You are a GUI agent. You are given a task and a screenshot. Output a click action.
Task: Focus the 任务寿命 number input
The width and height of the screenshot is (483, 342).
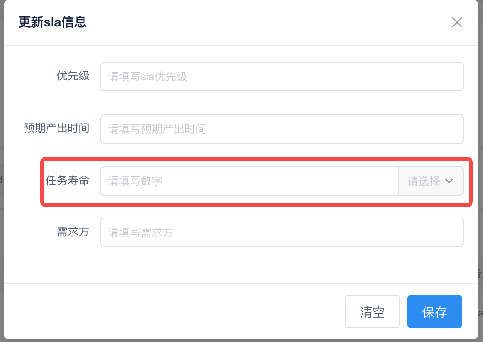(249, 181)
